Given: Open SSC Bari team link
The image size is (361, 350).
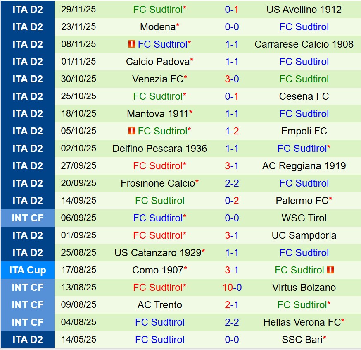Looking at the screenshot, I should (x=302, y=340).
